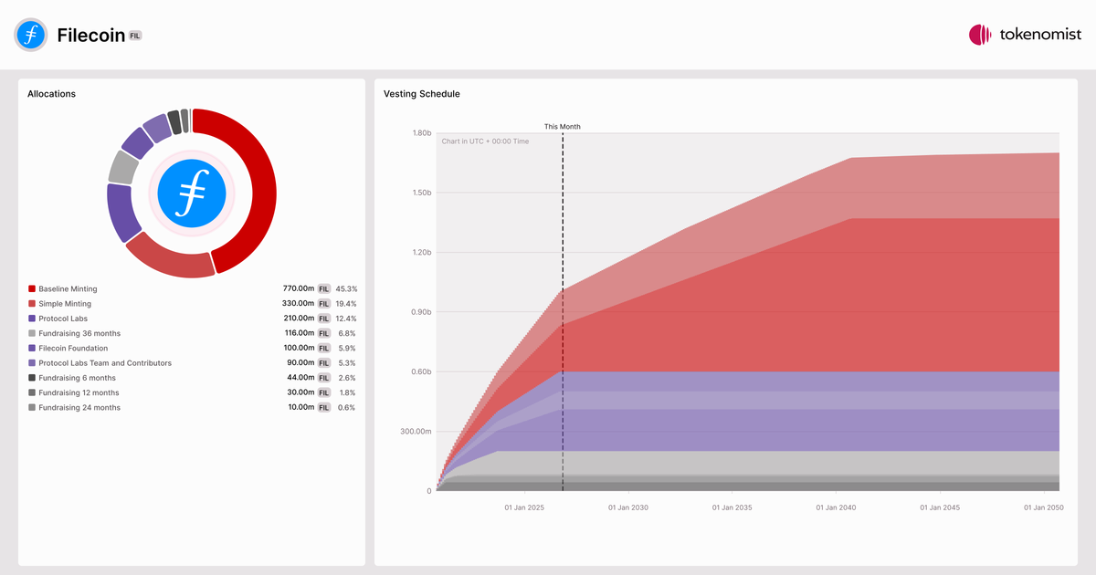
Task: Click the FIL ticker badge beside Filecoin title
Action: pos(134,36)
